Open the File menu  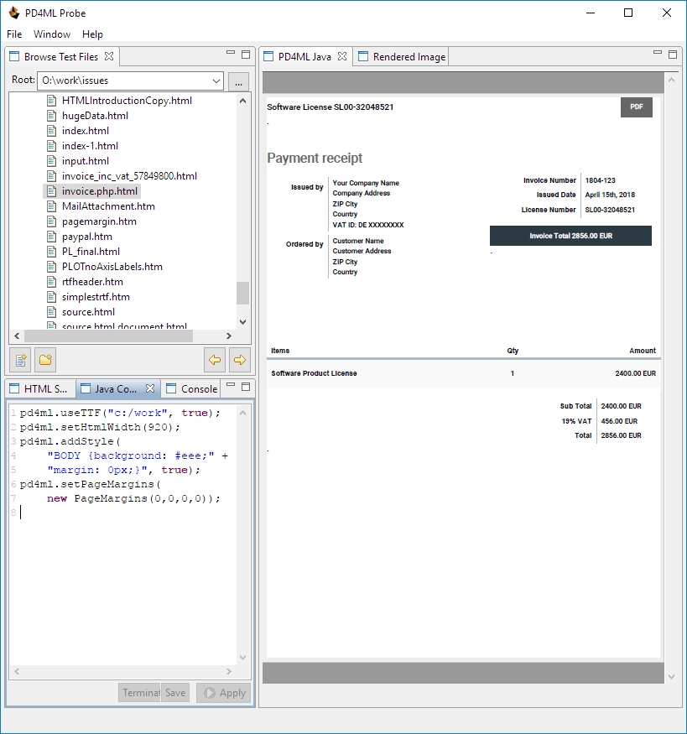point(14,34)
